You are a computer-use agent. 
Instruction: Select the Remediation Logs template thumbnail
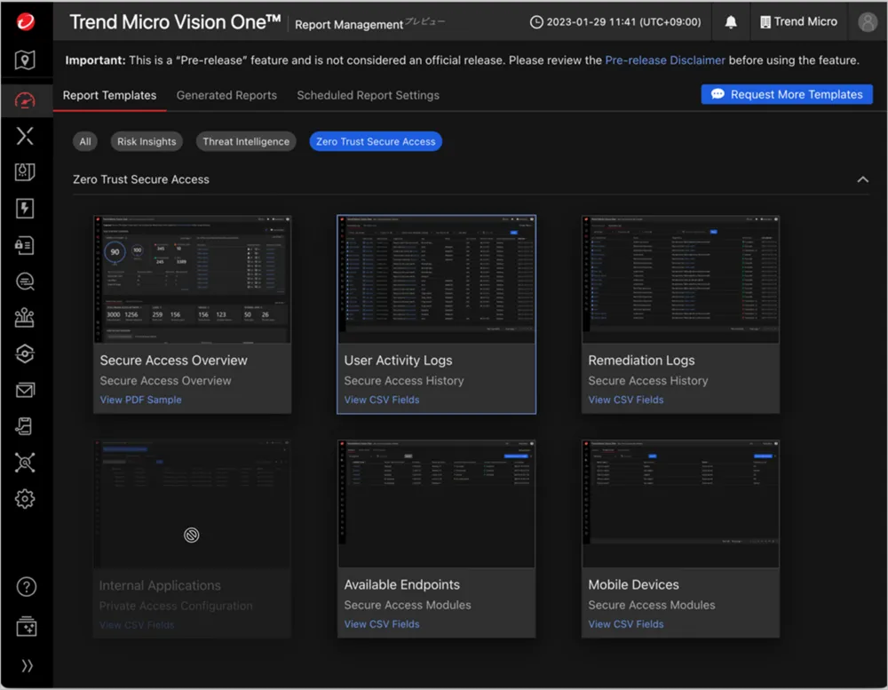pos(680,279)
